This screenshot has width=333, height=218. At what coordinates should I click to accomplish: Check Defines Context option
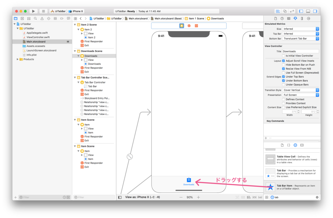pos(283,99)
